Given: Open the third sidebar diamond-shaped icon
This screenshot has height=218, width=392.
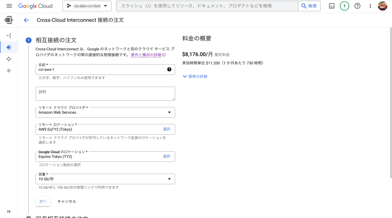Looking at the screenshot, I should (x=9, y=59).
